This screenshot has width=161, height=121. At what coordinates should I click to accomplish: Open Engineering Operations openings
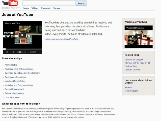15,77
